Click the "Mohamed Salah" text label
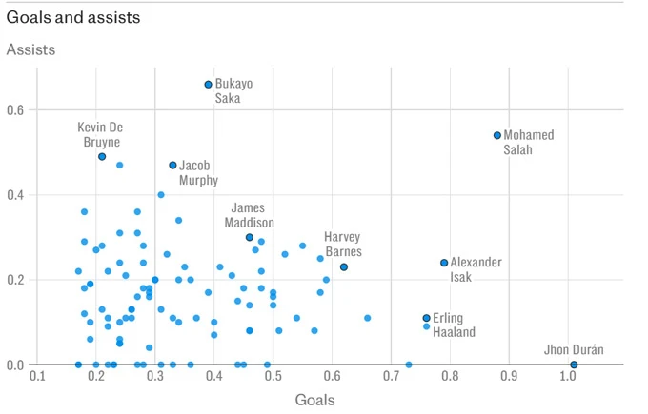This screenshot has height=414, width=648. (x=528, y=142)
